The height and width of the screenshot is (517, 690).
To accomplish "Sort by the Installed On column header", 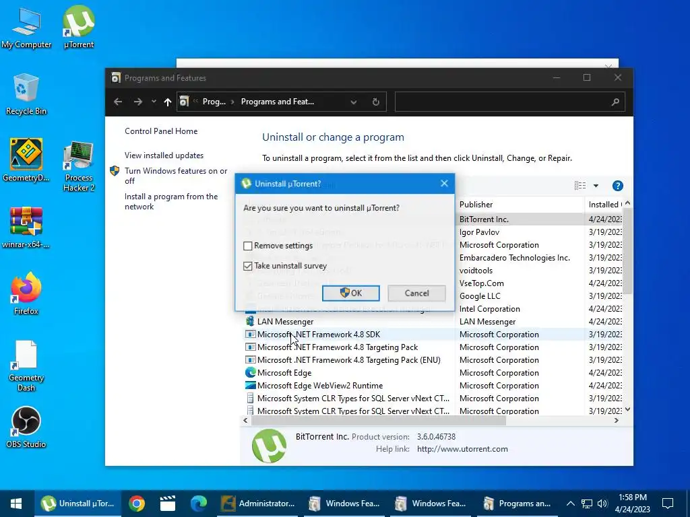I will [603, 205].
